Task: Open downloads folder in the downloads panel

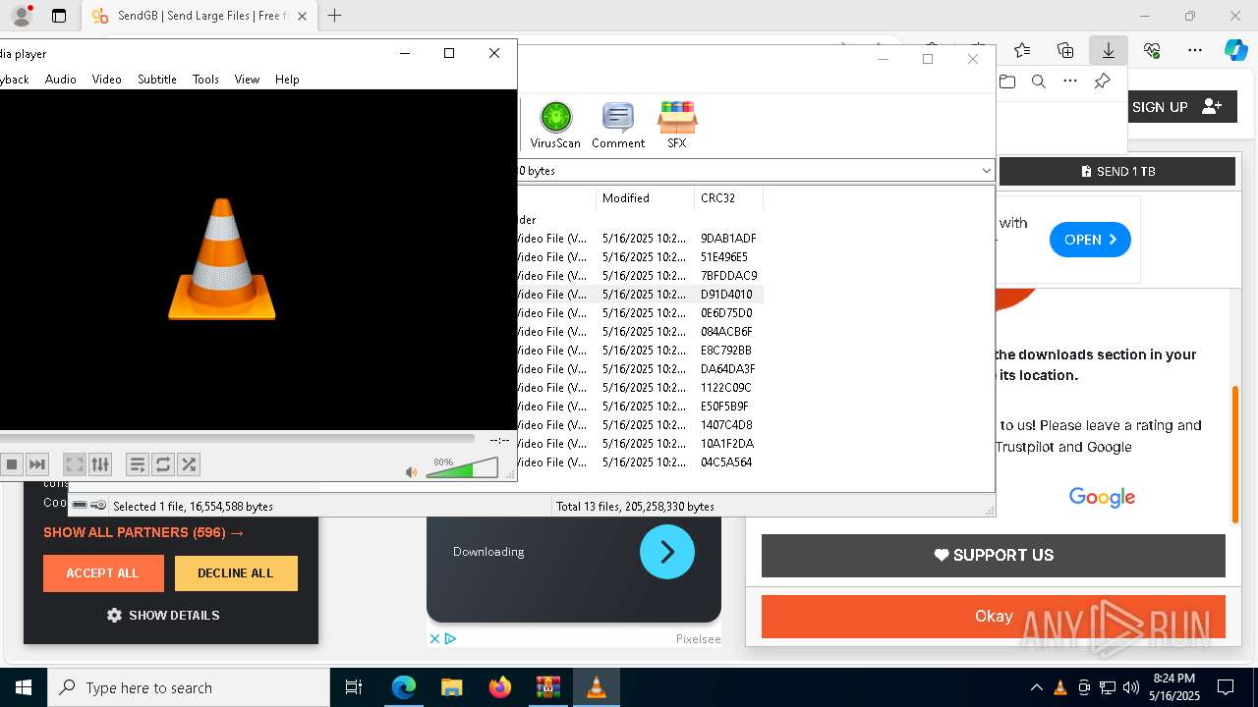Action: tap(1007, 82)
